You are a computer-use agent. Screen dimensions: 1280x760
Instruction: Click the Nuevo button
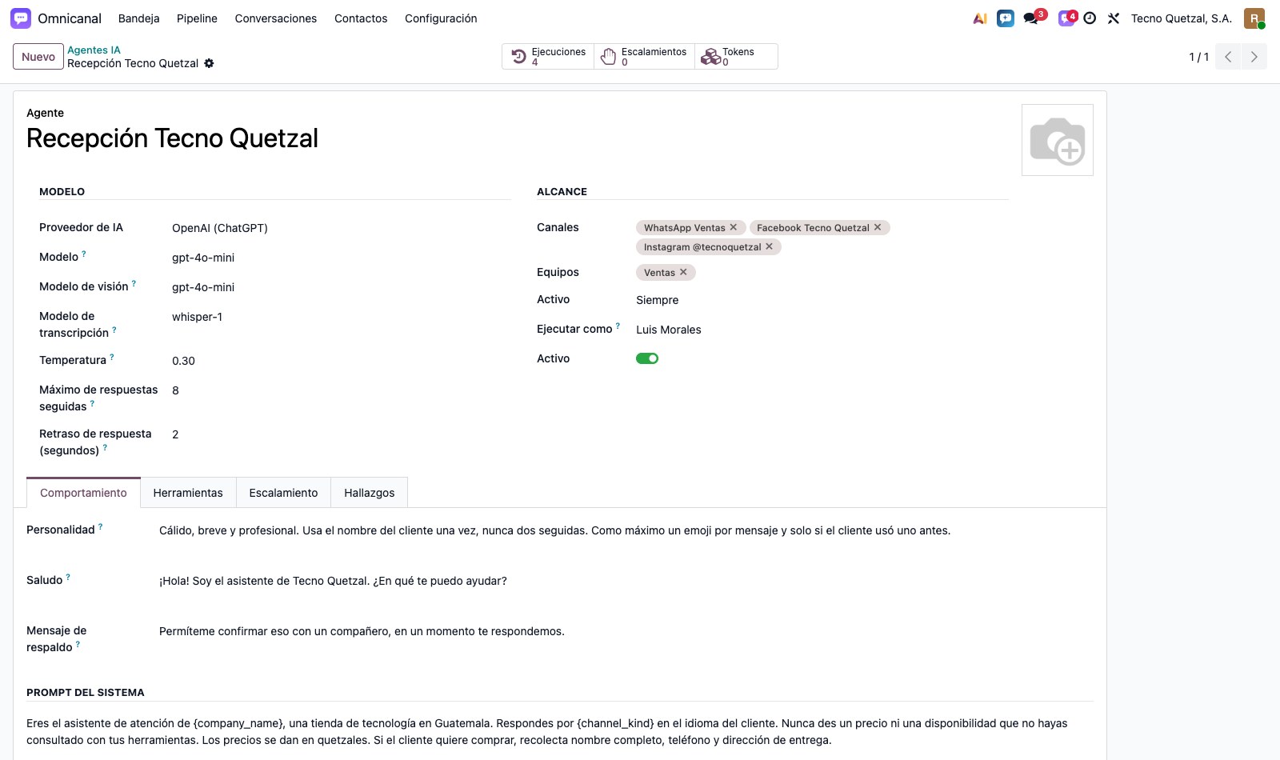[38, 57]
